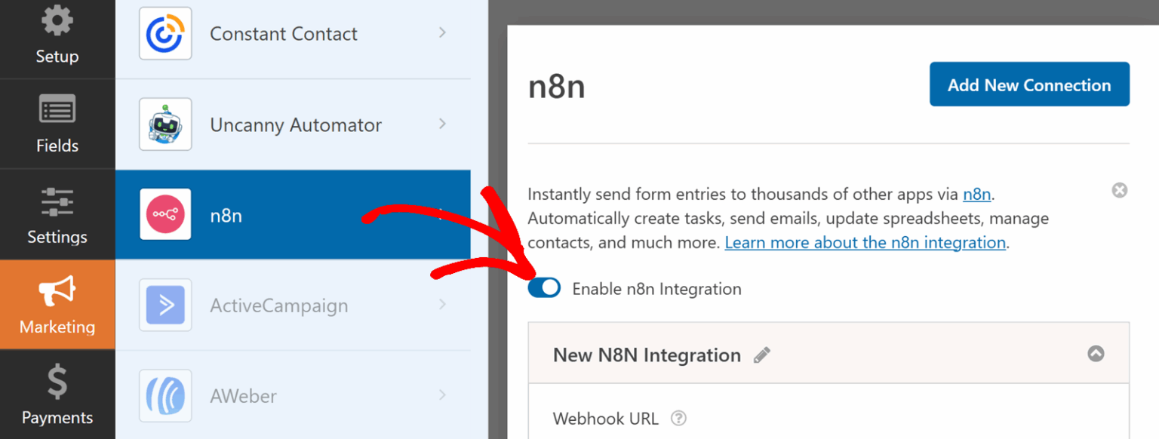Select the AWeber integration icon
1159x439 pixels.
click(x=164, y=395)
